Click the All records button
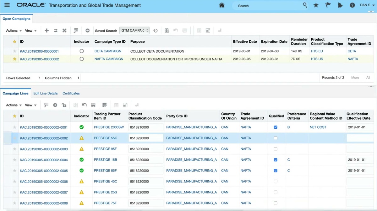The height and width of the screenshot is (211, 377). 368,78
